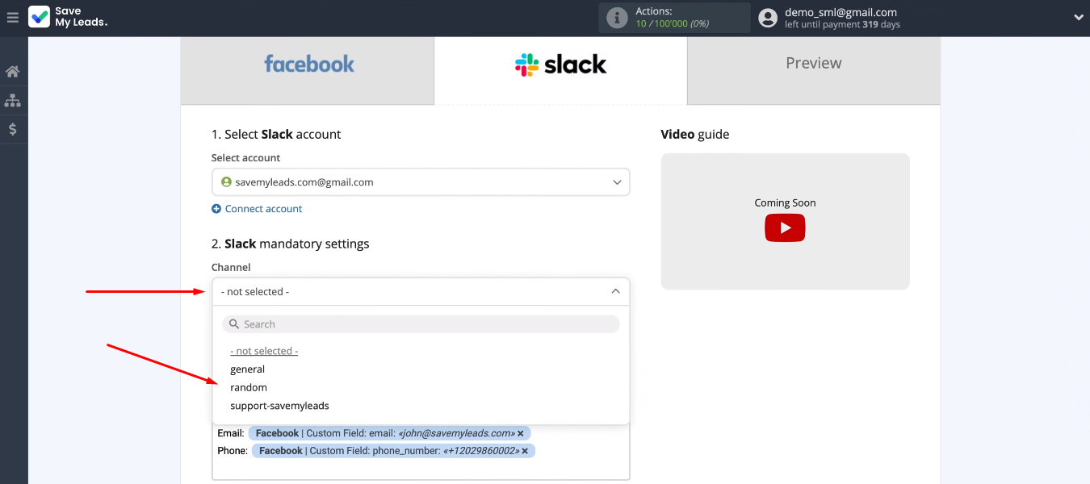Click the Actions info icon
Screen dimensions: 1090x484
[617, 18]
